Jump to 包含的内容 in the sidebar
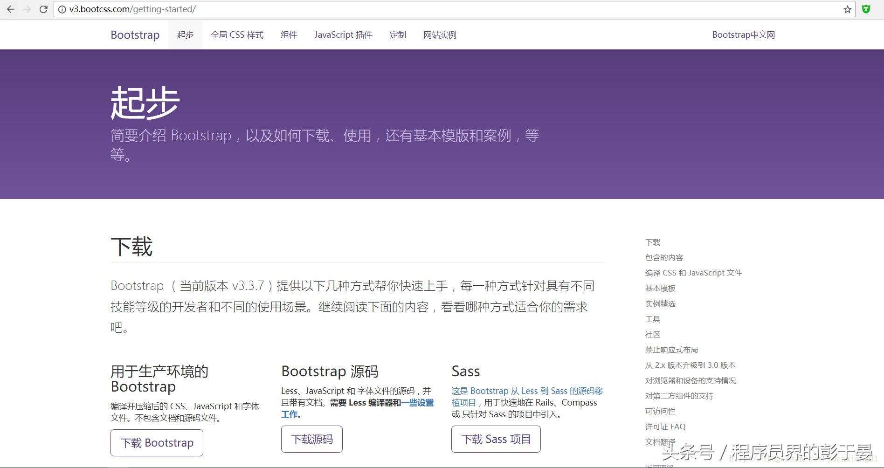The width and height of the screenshot is (884, 468). coord(664,258)
